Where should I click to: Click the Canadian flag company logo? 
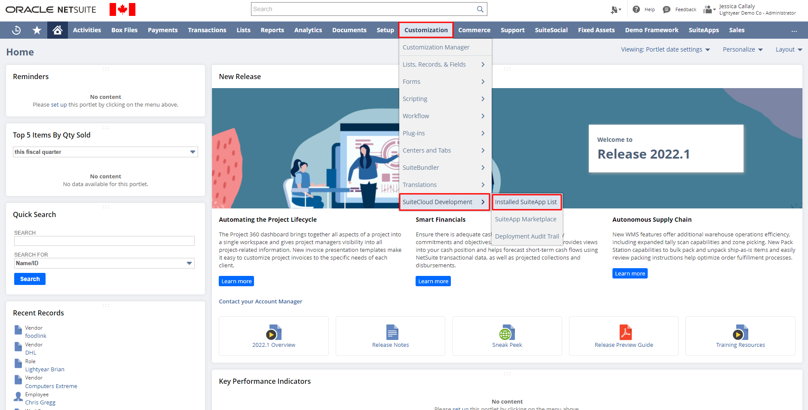(x=122, y=9)
